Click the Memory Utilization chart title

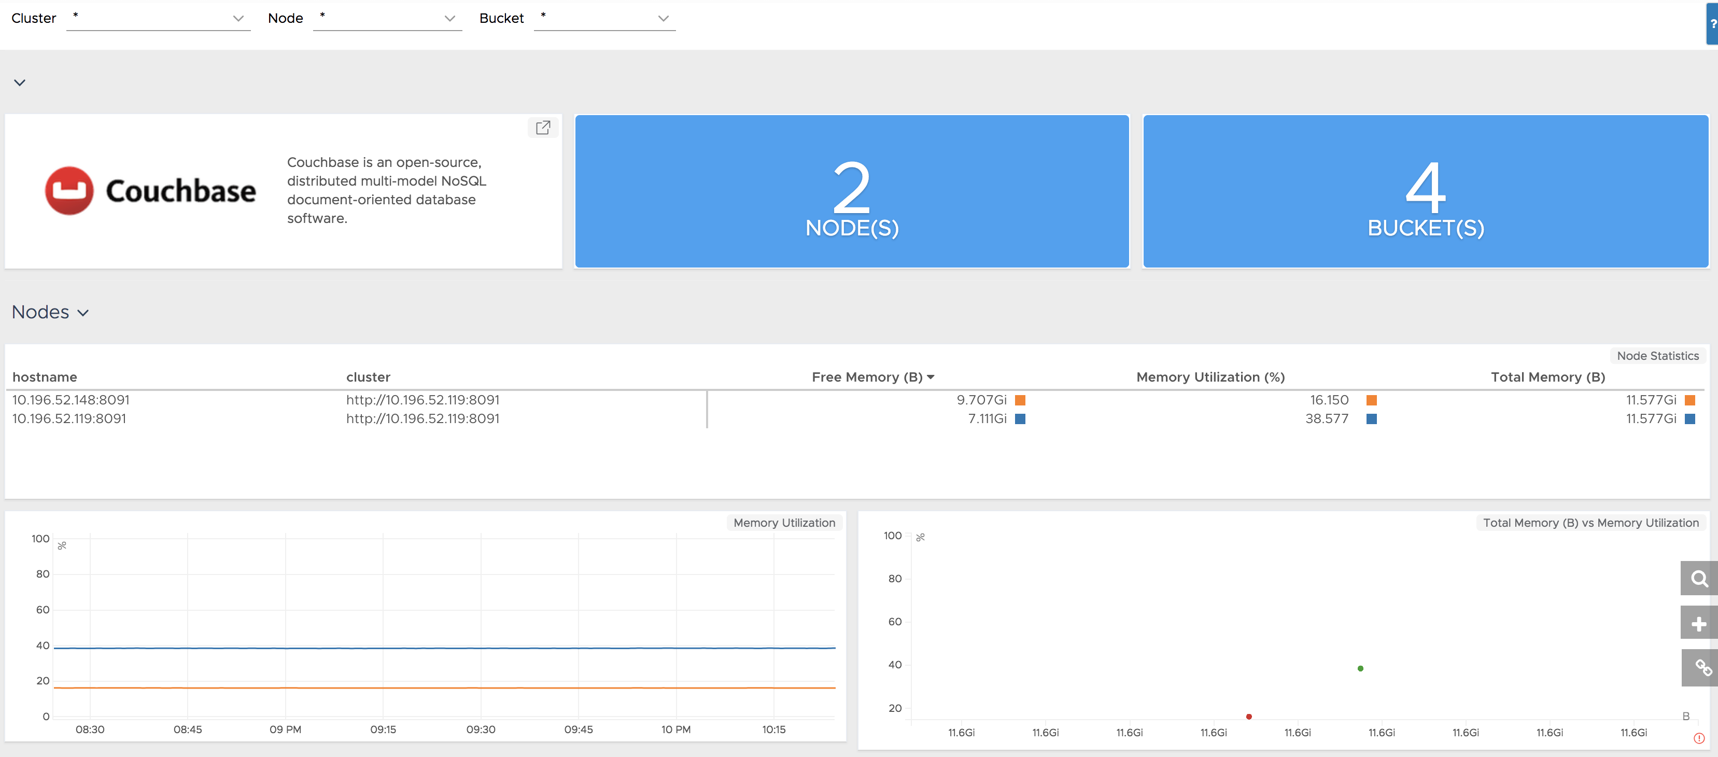[x=784, y=523]
